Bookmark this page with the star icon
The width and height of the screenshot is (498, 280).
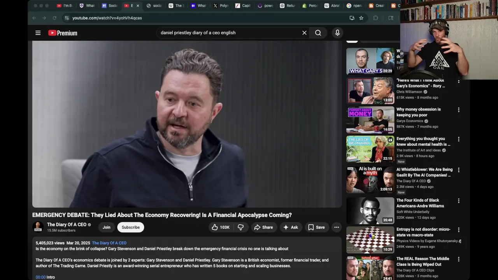(x=361, y=18)
